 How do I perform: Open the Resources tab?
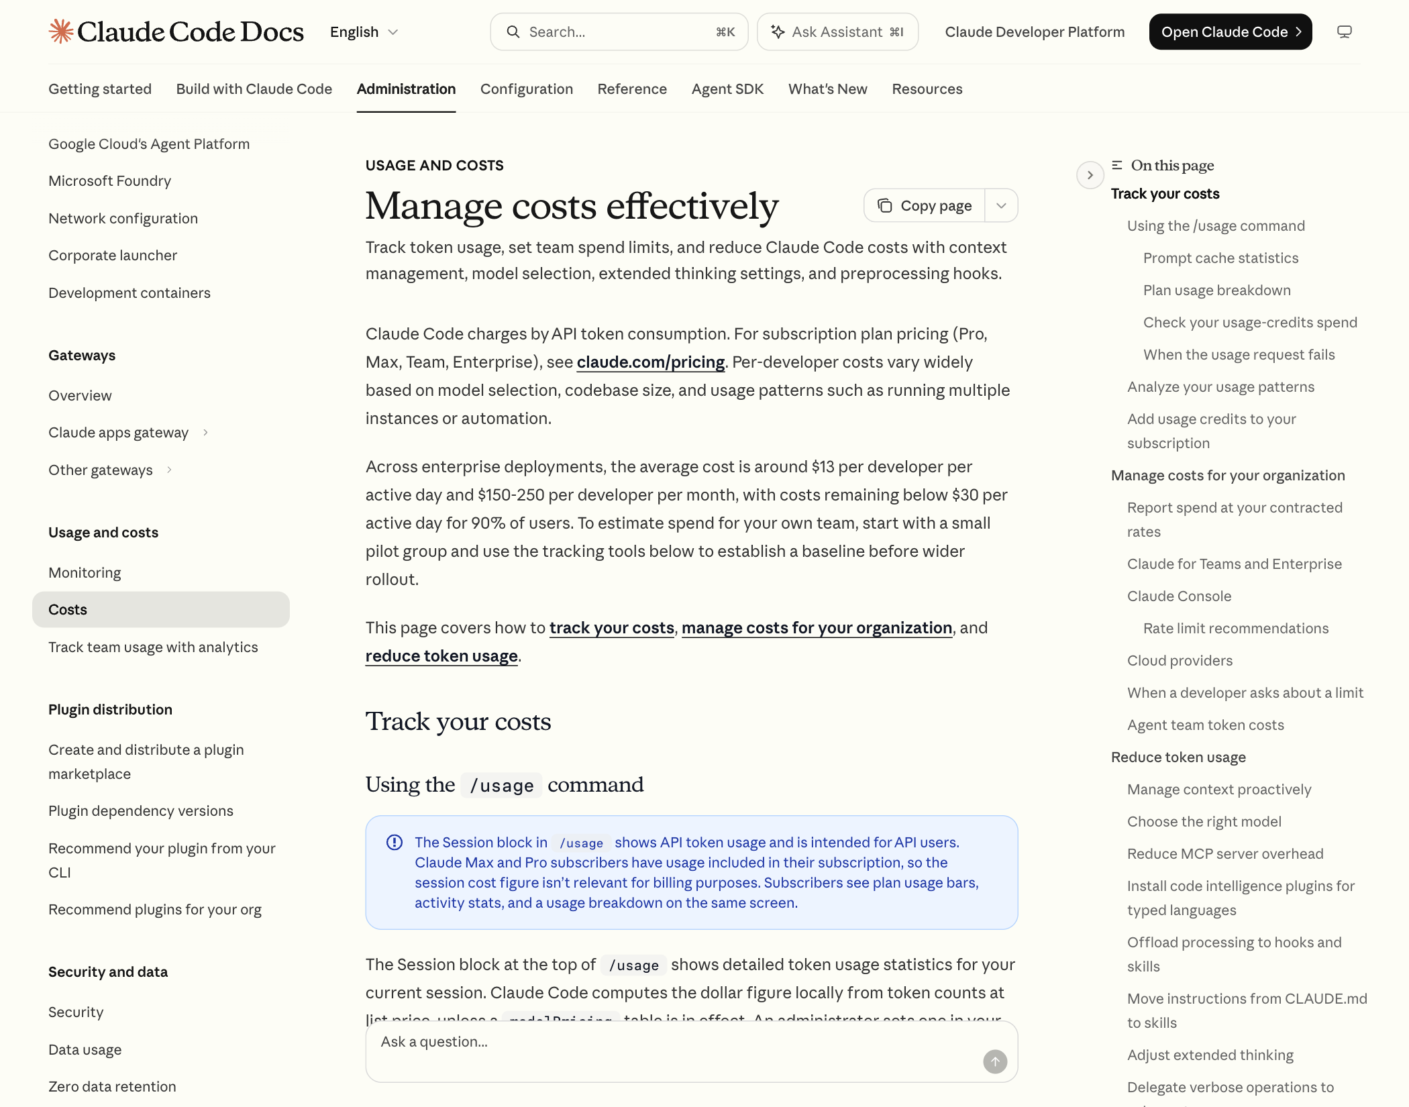click(927, 89)
